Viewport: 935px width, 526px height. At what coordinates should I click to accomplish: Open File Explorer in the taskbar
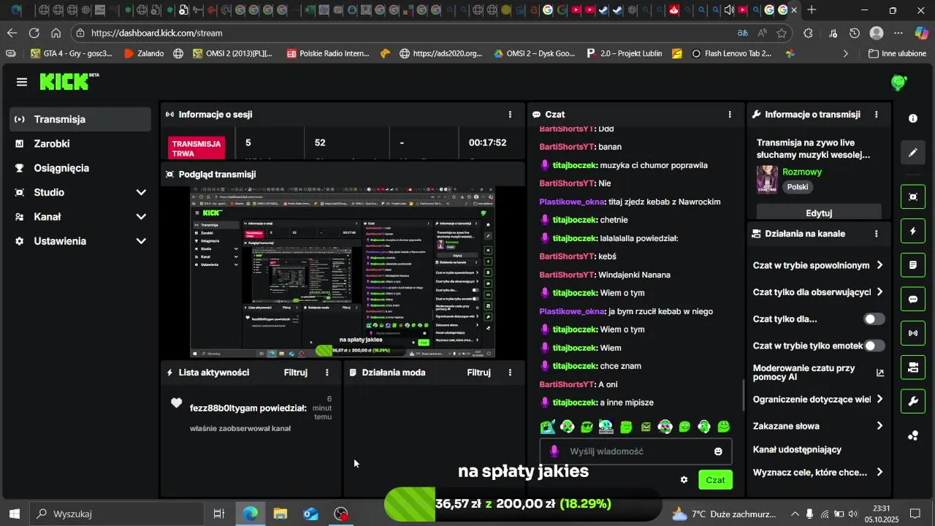click(x=280, y=514)
